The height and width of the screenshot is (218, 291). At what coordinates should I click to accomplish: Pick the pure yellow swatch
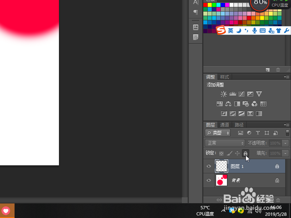tap(210, 5)
